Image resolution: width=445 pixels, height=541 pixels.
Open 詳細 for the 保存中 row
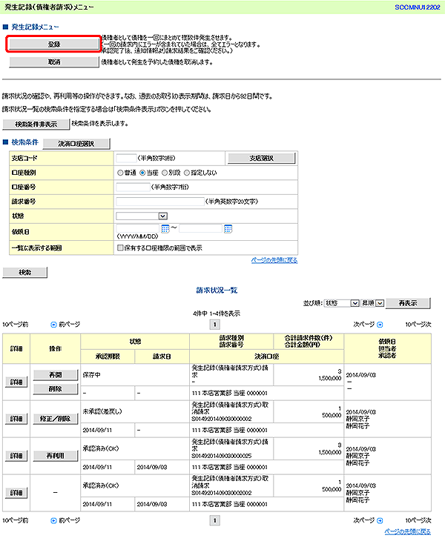[16, 382]
